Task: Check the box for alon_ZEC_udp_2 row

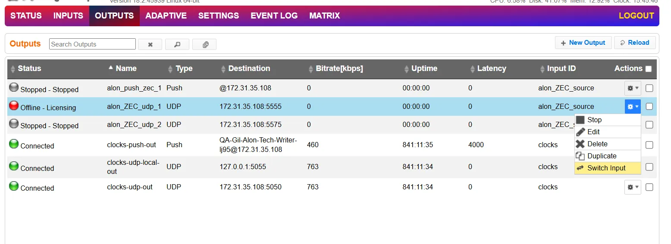Action: pyautogui.click(x=649, y=125)
